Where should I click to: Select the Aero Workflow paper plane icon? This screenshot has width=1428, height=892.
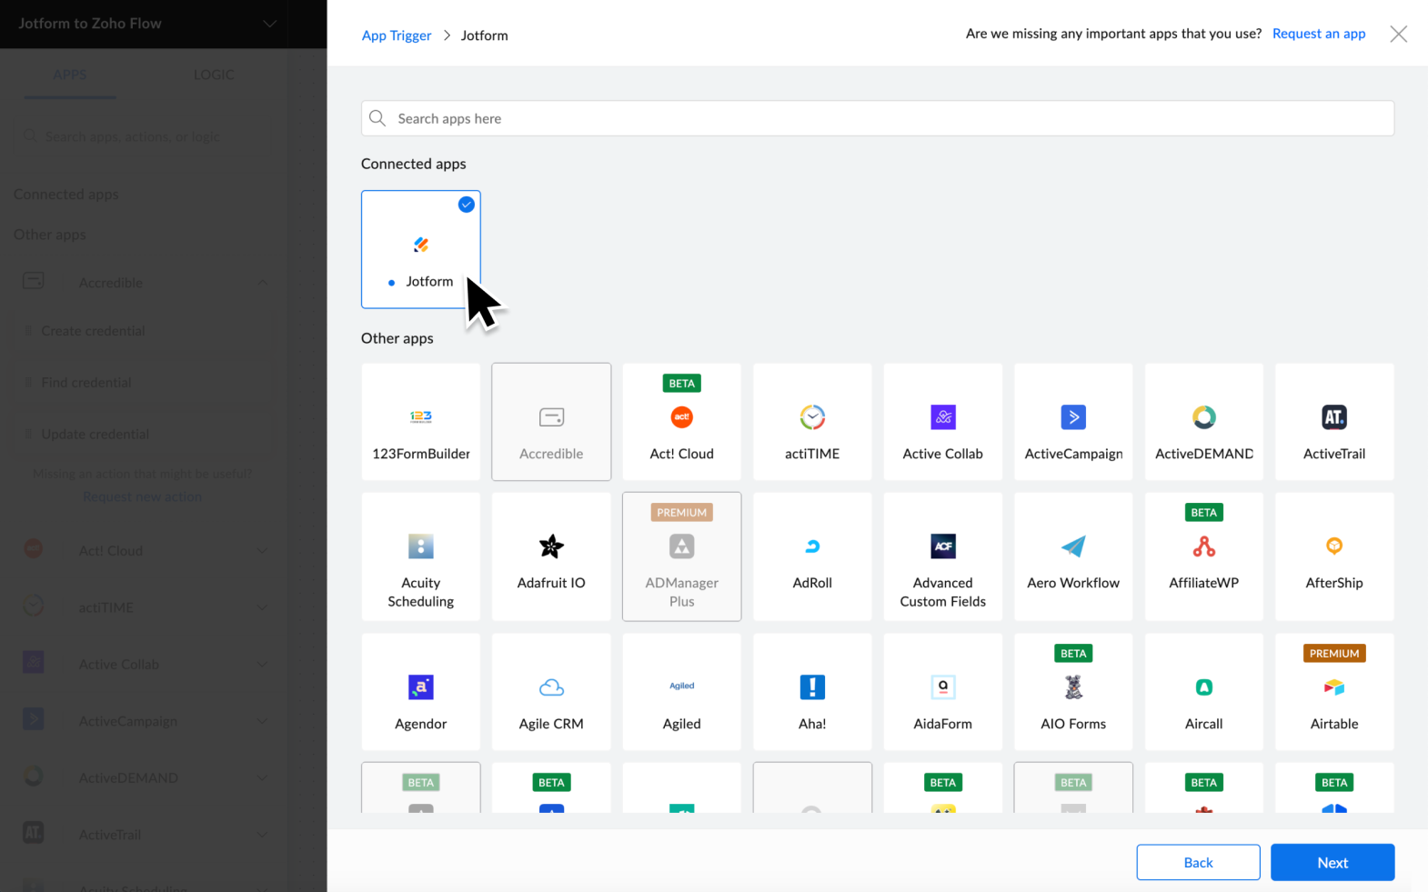1073,546
